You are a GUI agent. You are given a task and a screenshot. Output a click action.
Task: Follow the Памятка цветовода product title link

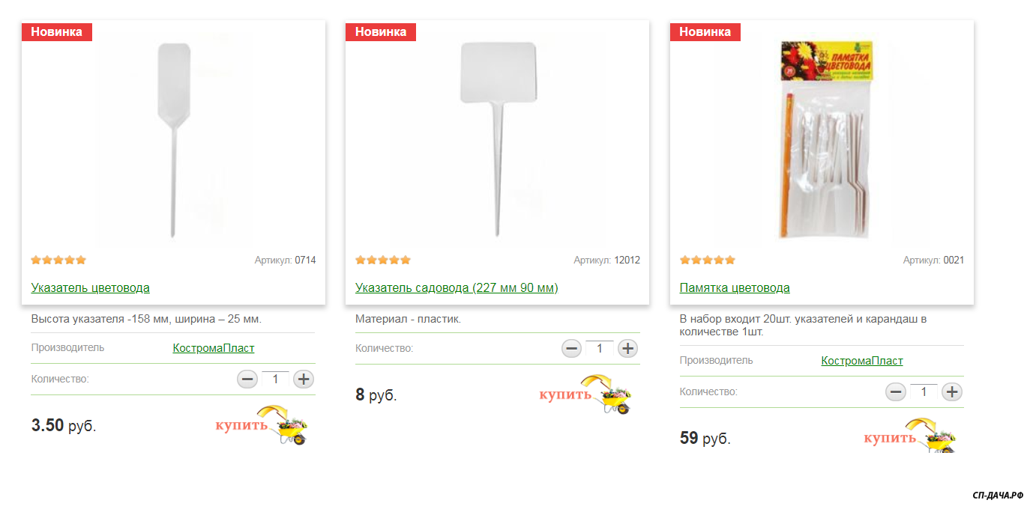pyautogui.click(x=735, y=287)
